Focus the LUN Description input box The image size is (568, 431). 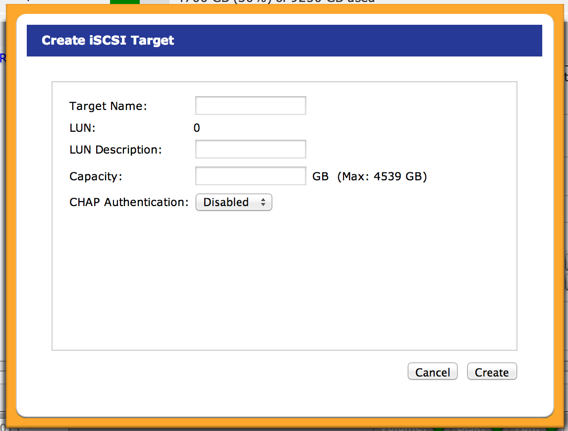pos(250,149)
